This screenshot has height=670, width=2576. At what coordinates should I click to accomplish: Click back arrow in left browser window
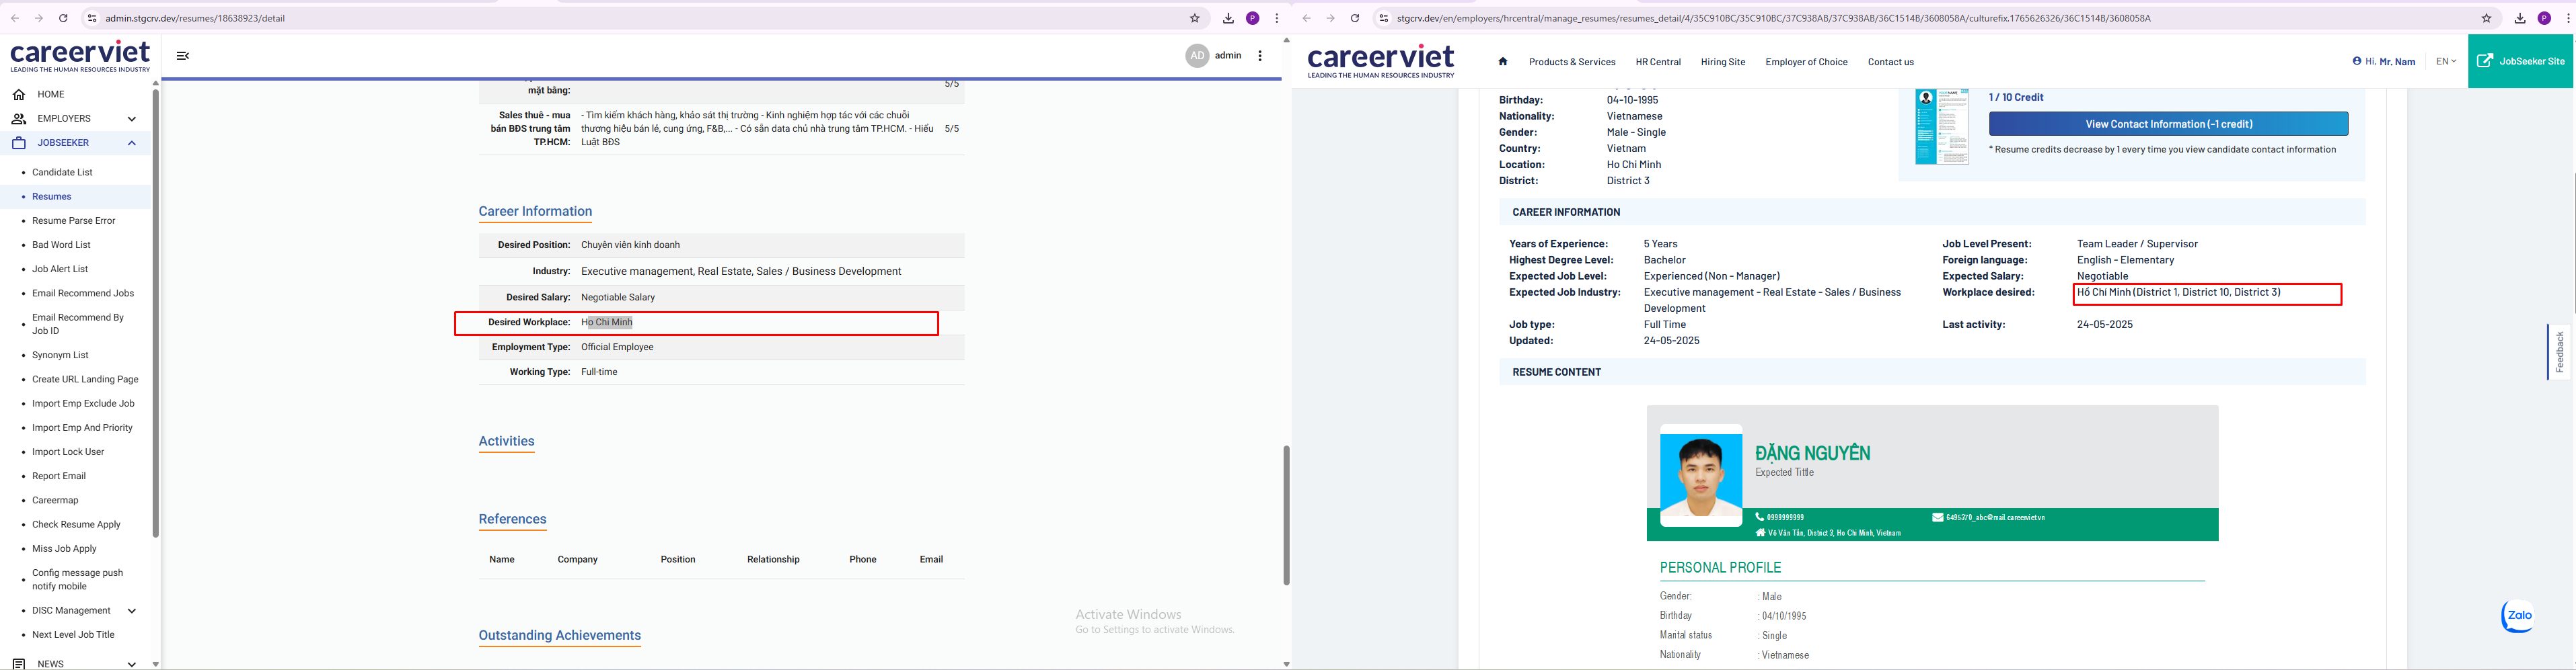(x=15, y=18)
